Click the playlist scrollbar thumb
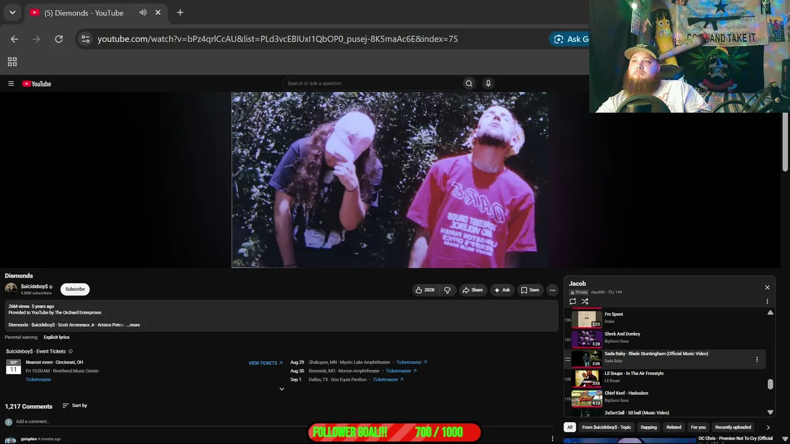Viewport: 790px width, 444px height. pyautogui.click(x=770, y=384)
